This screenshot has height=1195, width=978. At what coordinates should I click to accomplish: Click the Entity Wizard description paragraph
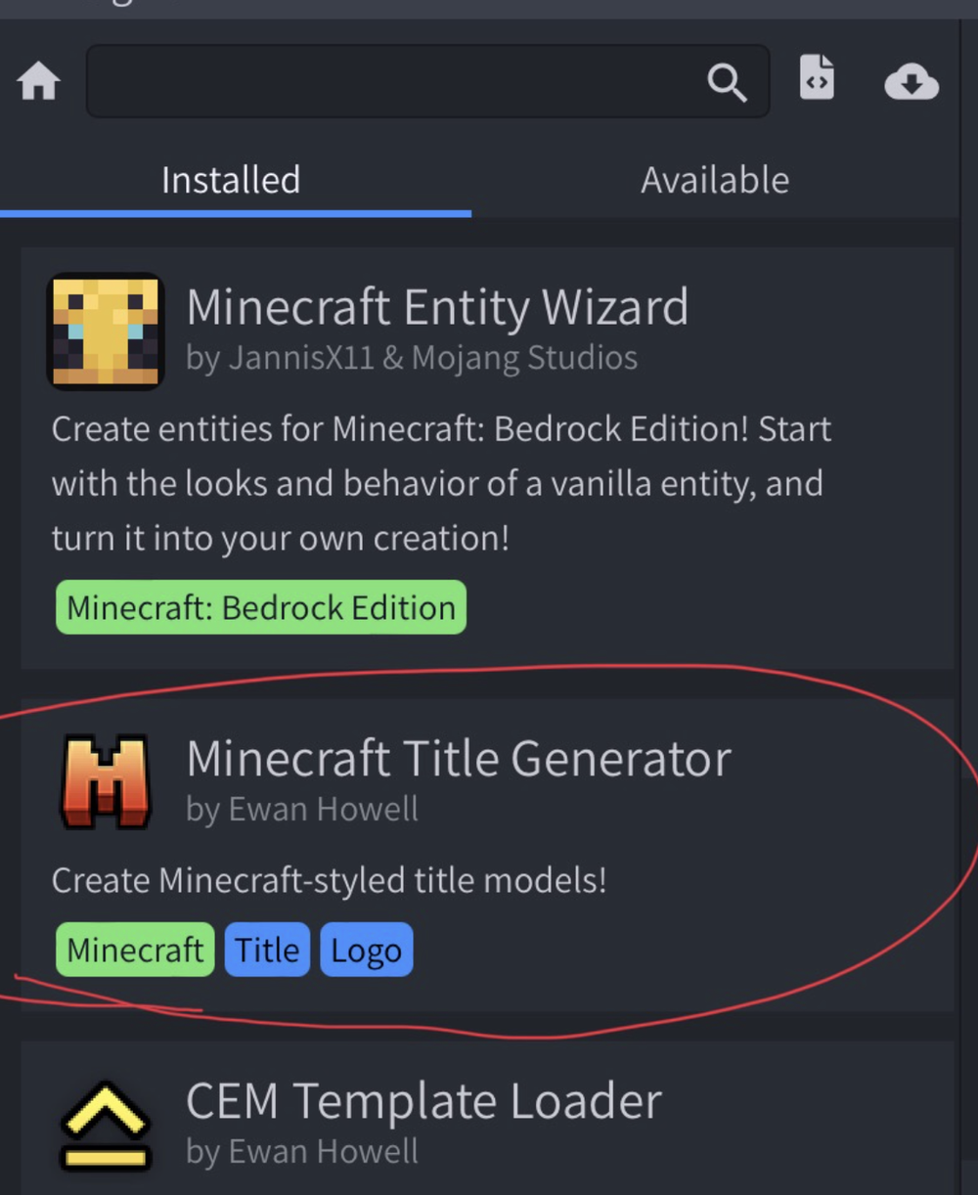pyautogui.click(x=441, y=483)
